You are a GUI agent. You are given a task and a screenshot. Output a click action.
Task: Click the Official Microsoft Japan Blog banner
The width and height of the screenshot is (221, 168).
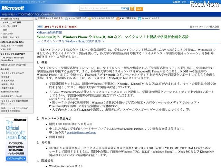(16, 139)
